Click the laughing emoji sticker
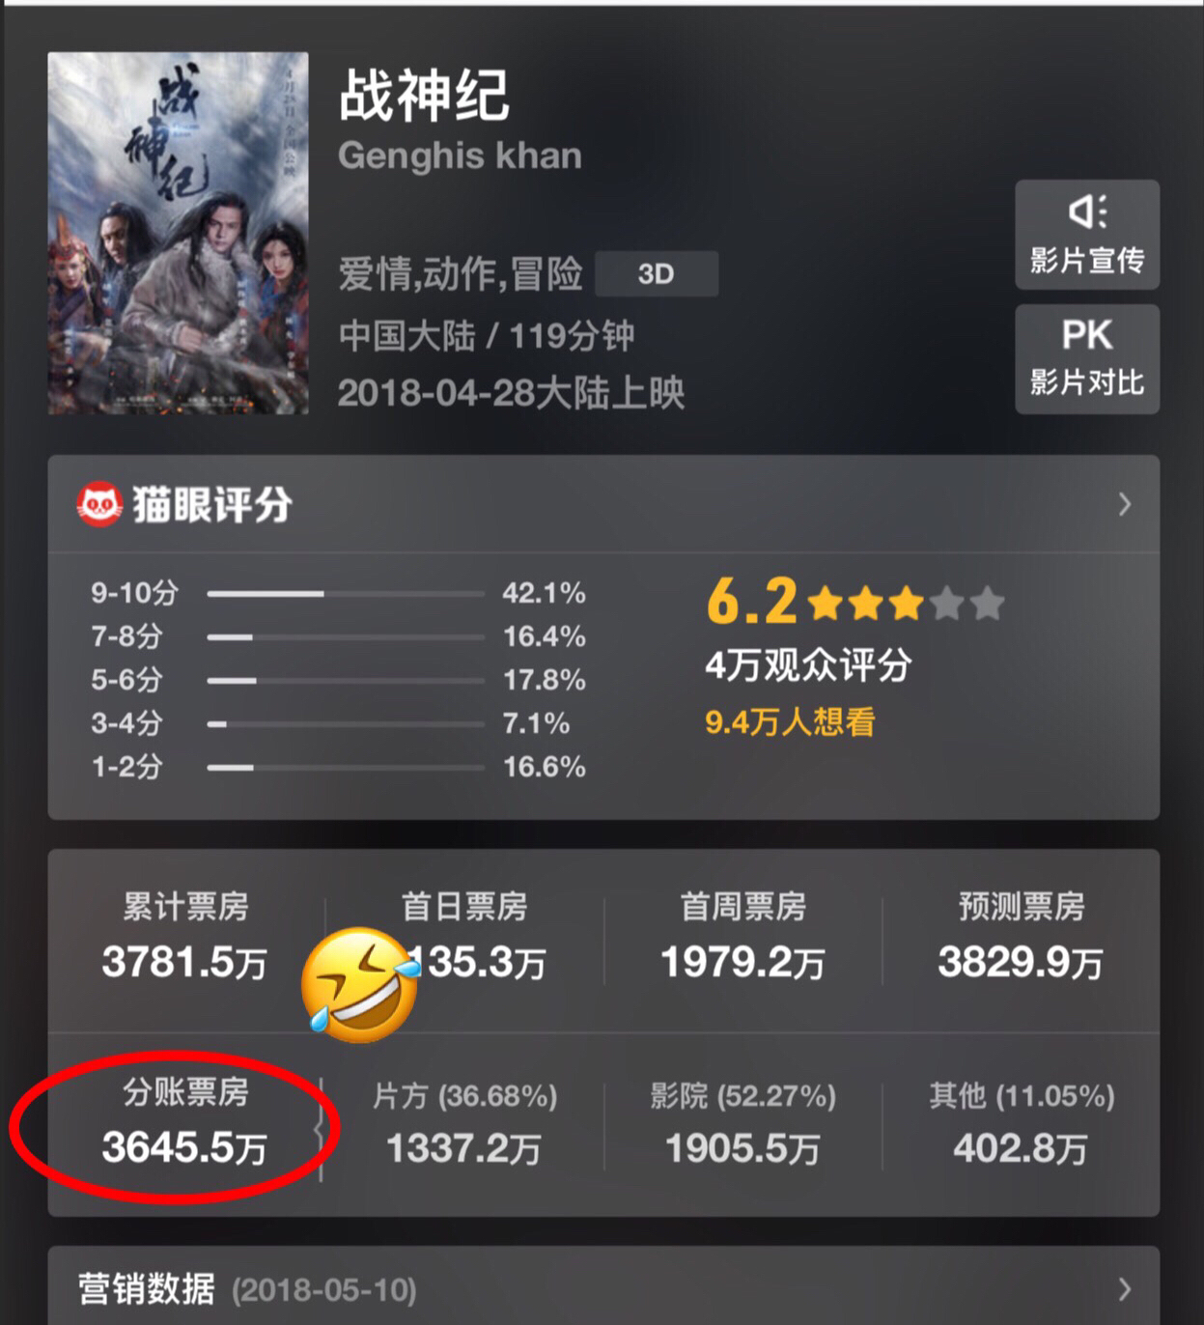This screenshot has width=1204, height=1325. click(360, 985)
